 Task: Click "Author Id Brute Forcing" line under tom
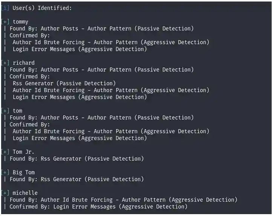111,131
